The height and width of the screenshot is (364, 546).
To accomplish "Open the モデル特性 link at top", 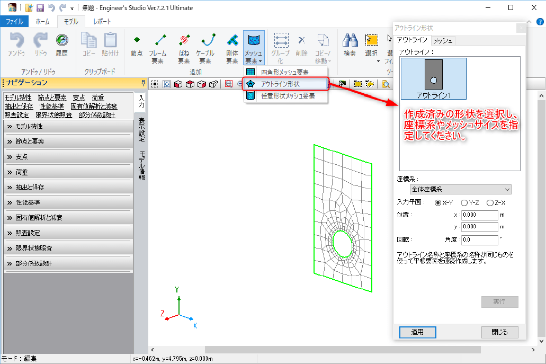I will [x=18, y=98].
